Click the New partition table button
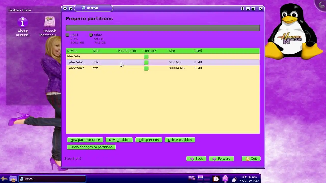This screenshot has width=326, height=183. click(x=85, y=140)
